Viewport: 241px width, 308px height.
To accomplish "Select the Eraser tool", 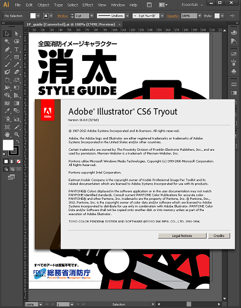I will (17, 72).
